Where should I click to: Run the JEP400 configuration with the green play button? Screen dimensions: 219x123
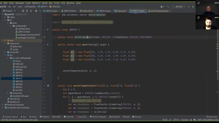[x=189, y=7]
